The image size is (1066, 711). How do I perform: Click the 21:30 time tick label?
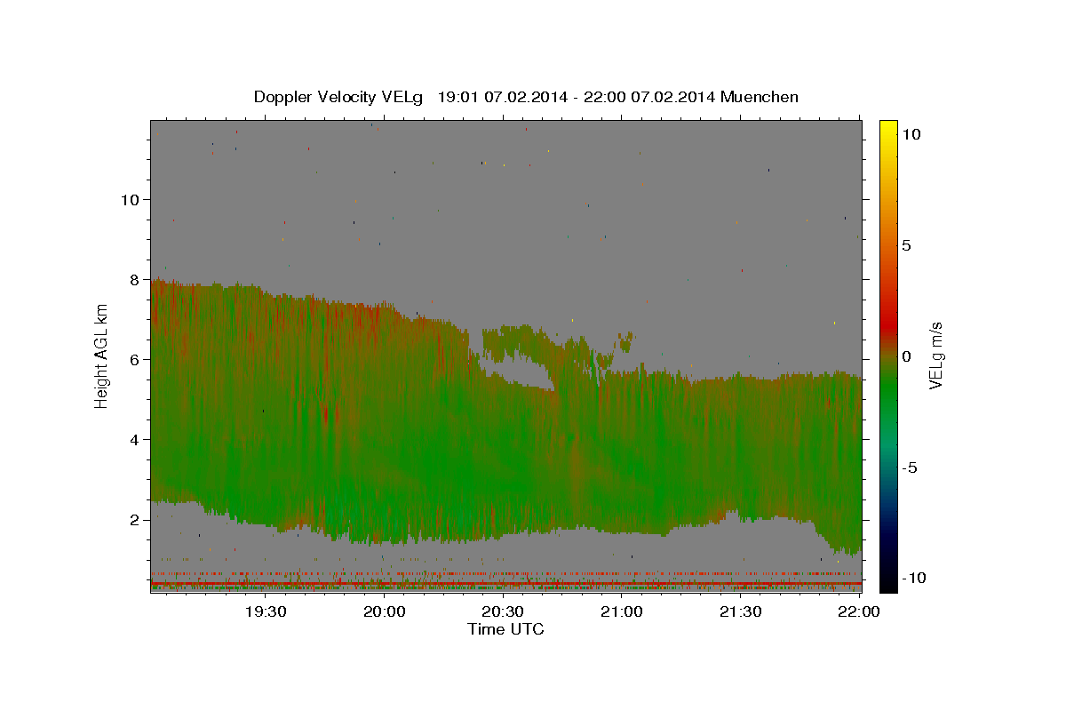pyautogui.click(x=740, y=611)
